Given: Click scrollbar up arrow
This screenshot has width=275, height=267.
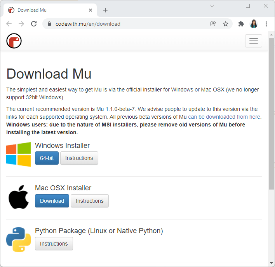Looking at the screenshot, I should click(x=272, y=35).
